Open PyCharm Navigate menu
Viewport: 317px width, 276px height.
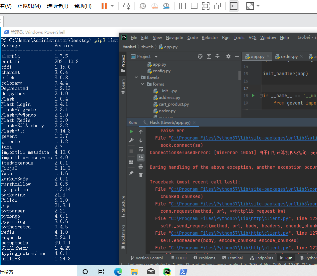[174, 37]
